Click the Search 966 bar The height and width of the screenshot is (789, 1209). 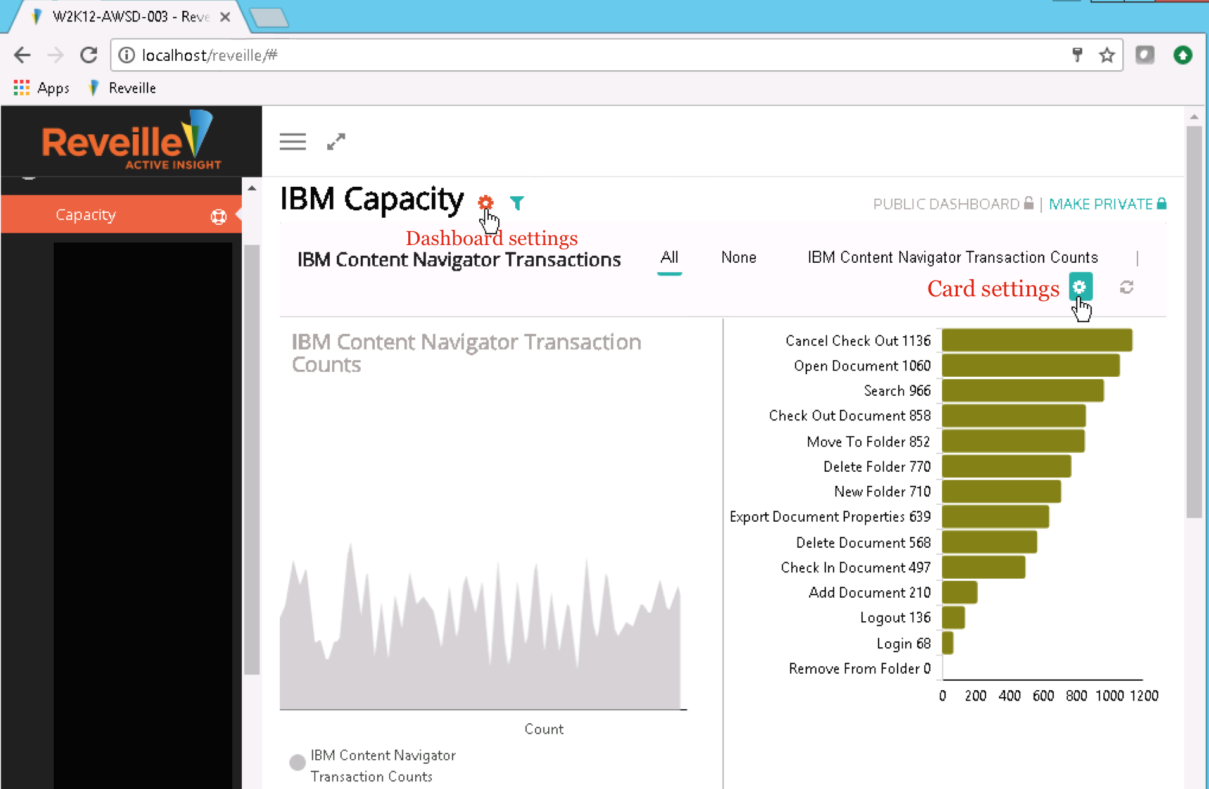(1023, 391)
